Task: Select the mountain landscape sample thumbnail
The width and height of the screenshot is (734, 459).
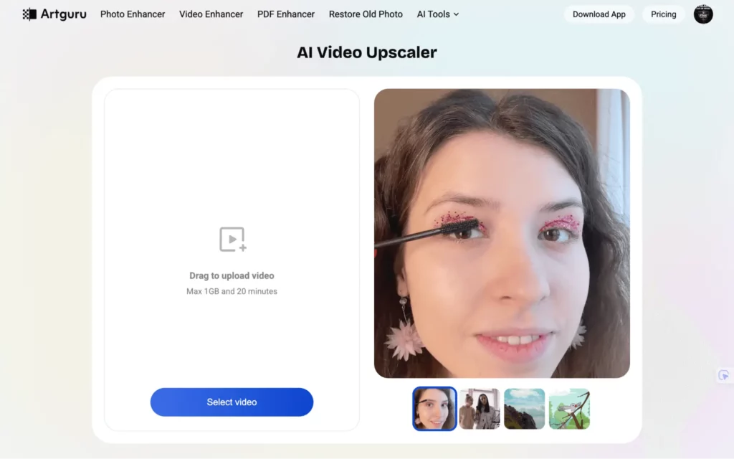Action: 524,407
